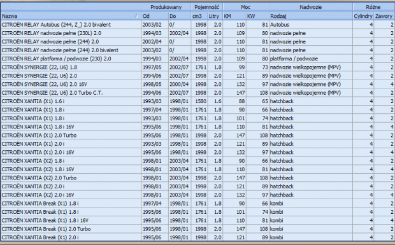Click the KM column header

tap(234, 16)
